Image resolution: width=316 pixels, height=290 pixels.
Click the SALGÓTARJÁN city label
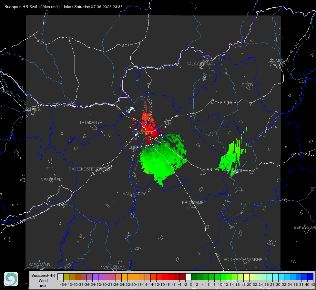(x=201, y=64)
